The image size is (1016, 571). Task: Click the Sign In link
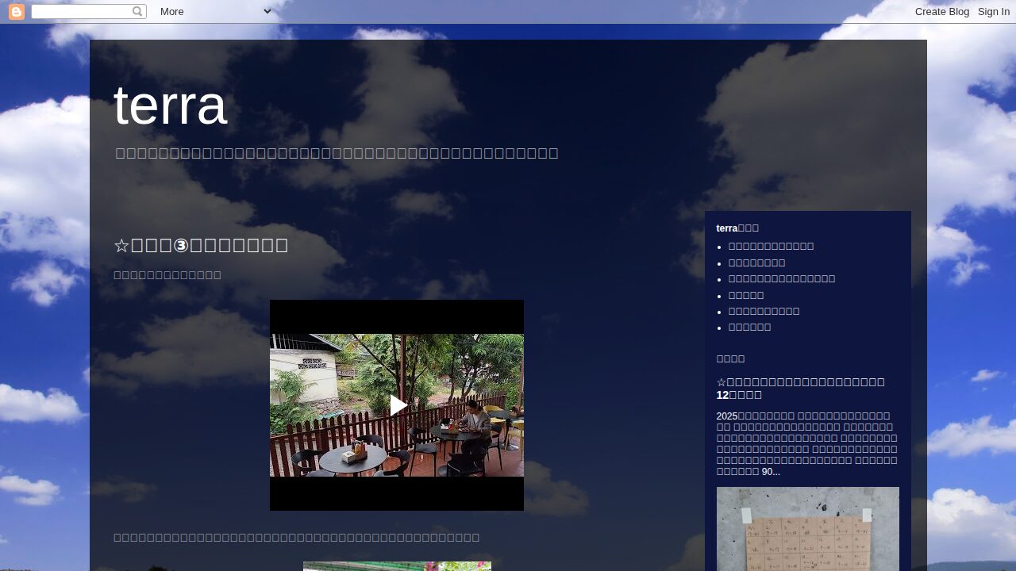coord(993,12)
